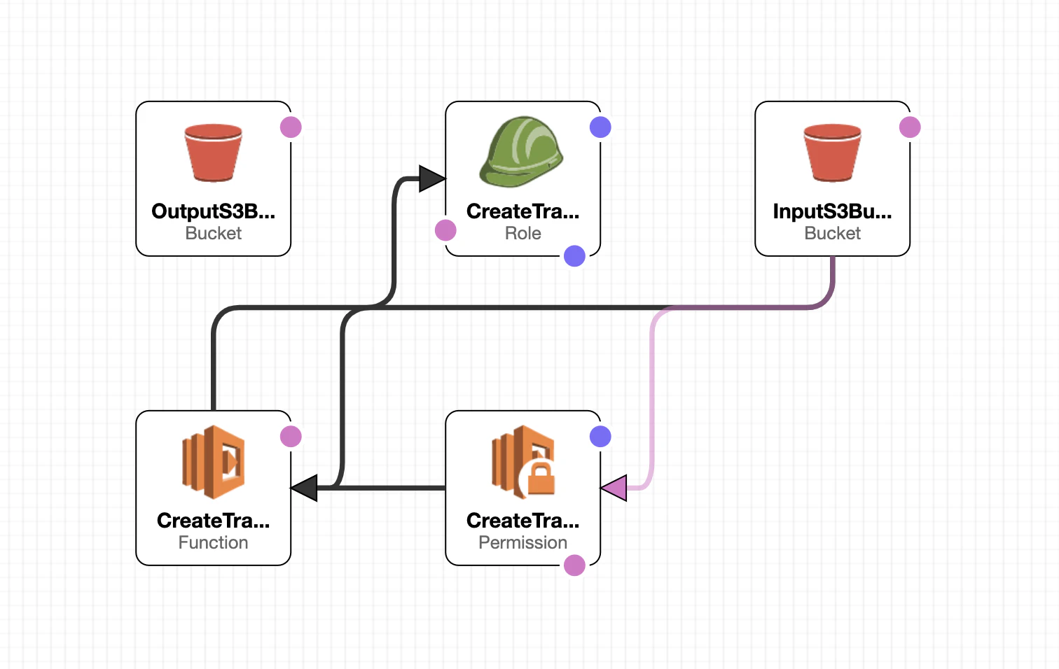Select the InputS3Bu... bucket icon
The image size is (1059, 669).
click(x=833, y=153)
